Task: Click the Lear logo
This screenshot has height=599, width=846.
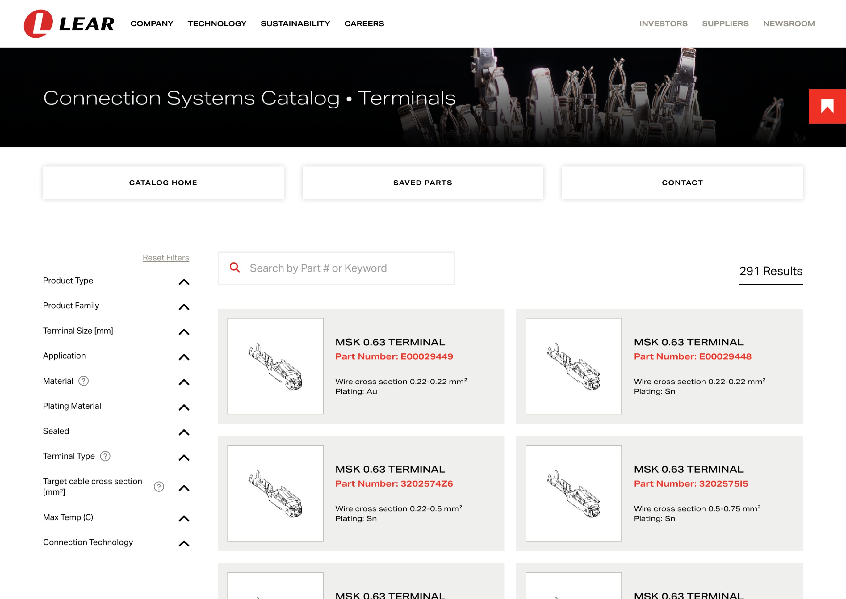Action: pos(69,23)
